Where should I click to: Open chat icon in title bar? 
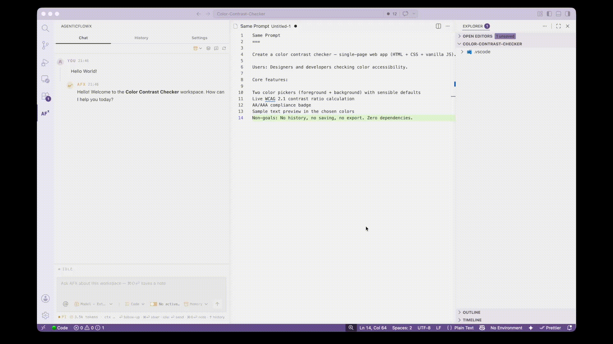point(405,14)
